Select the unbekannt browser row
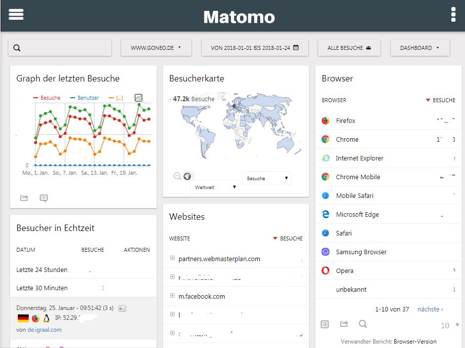 388,289
